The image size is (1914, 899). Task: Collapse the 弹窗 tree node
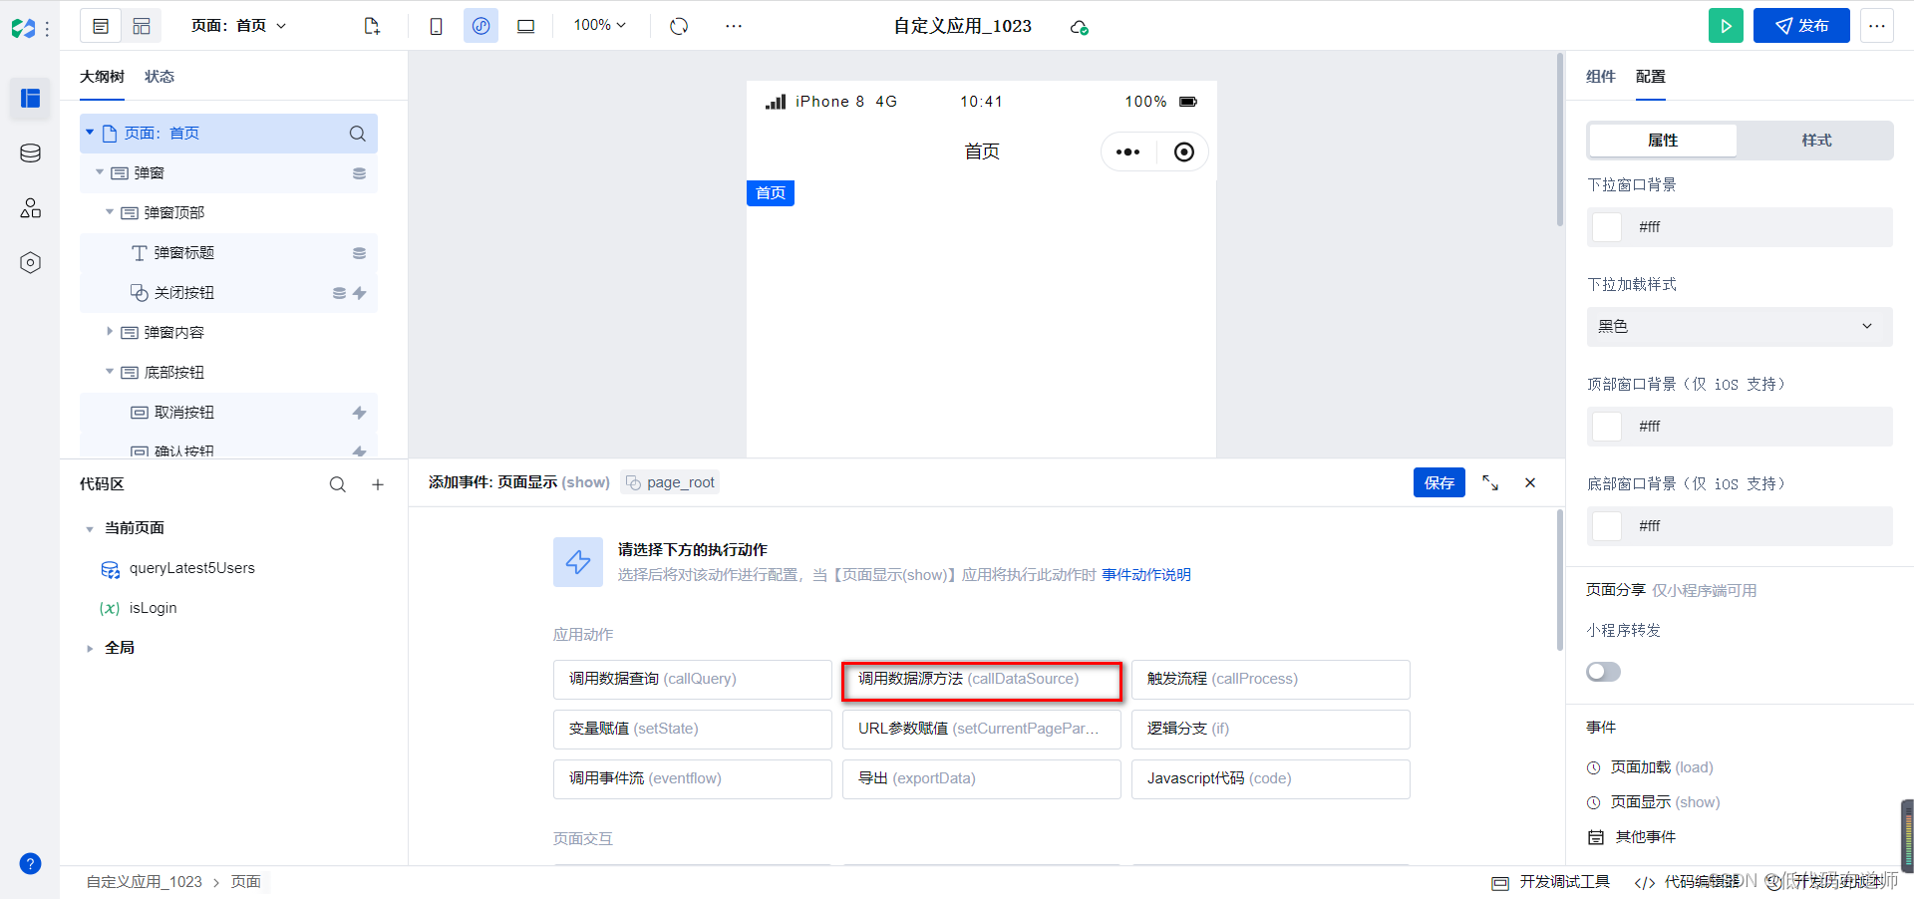(x=100, y=172)
